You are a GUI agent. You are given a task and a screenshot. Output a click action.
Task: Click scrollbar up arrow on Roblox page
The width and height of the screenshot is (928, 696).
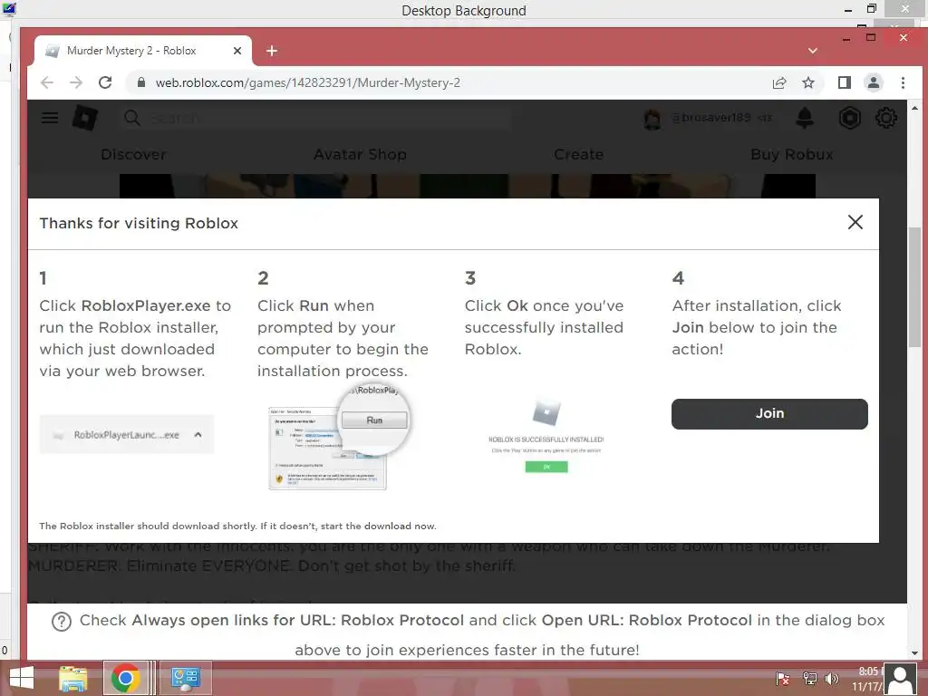(x=915, y=108)
